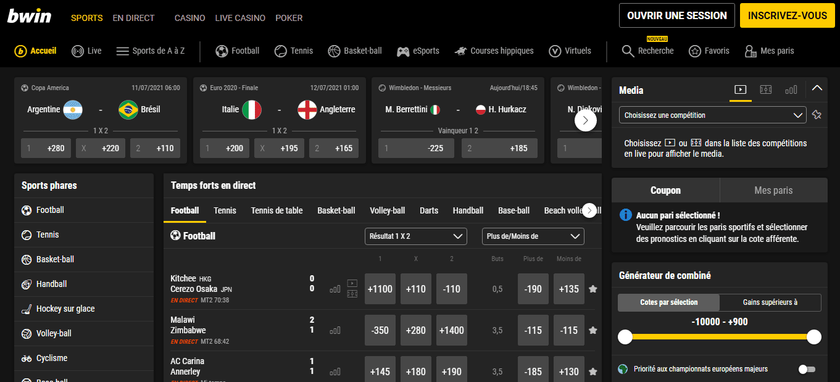
Task: Toggle priorité aux championnats européens majeurs
Action: coord(807,369)
